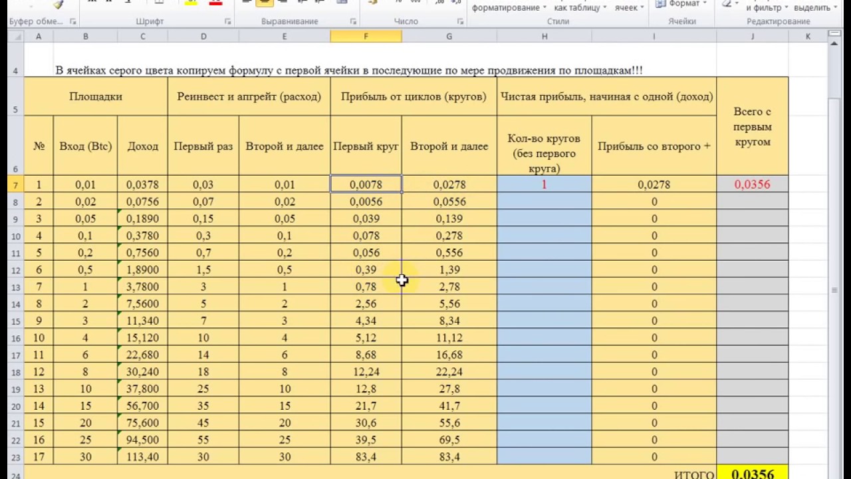The width and height of the screenshot is (851, 479).
Task: Click the Второй и далее cell 69,5
Action: click(449, 440)
